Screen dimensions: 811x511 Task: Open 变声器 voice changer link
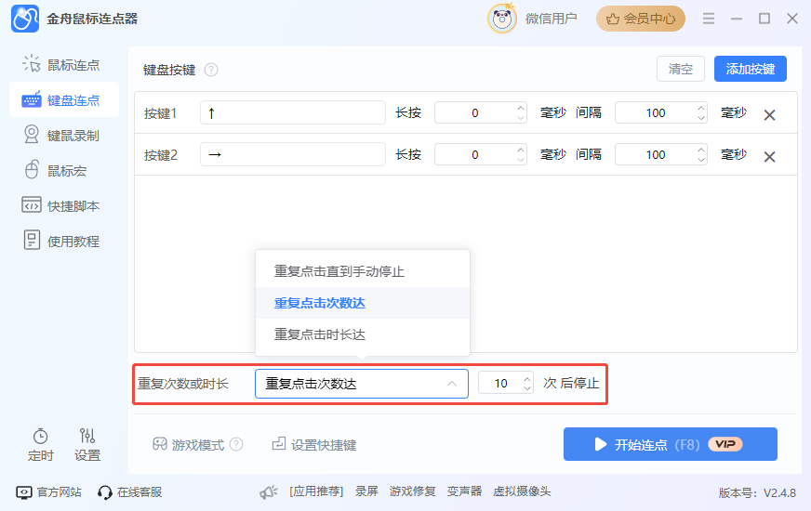[464, 491]
